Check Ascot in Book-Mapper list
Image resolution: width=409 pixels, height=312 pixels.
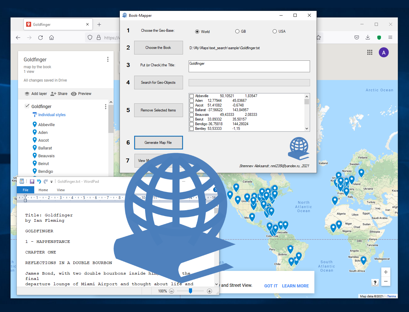(x=192, y=105)
